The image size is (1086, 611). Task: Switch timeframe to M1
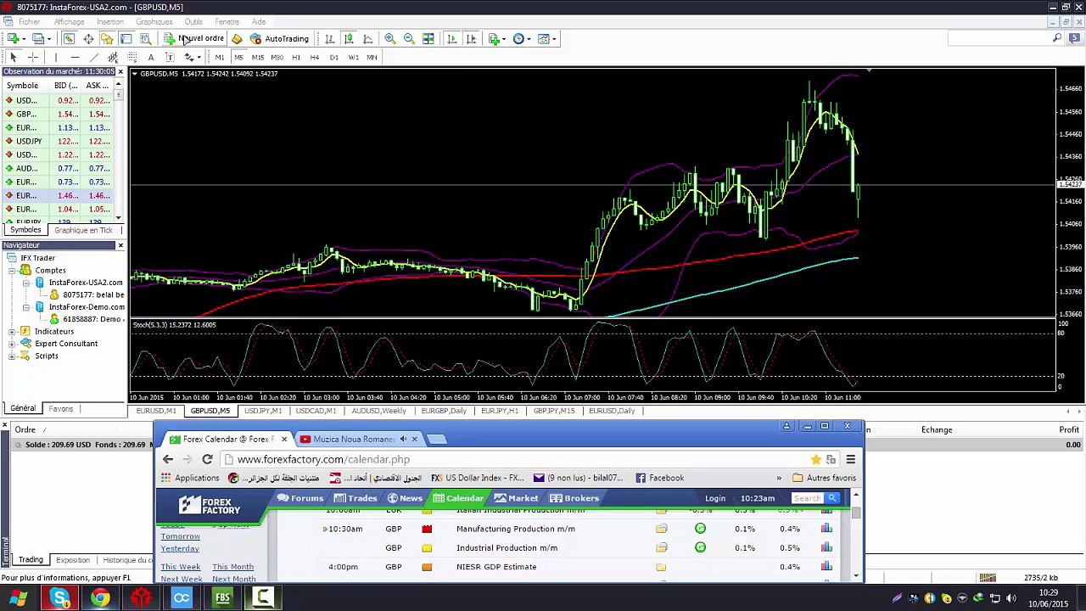point(220,57)
